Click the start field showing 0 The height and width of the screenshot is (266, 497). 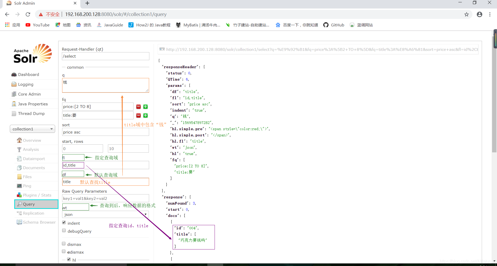[82, 148]
